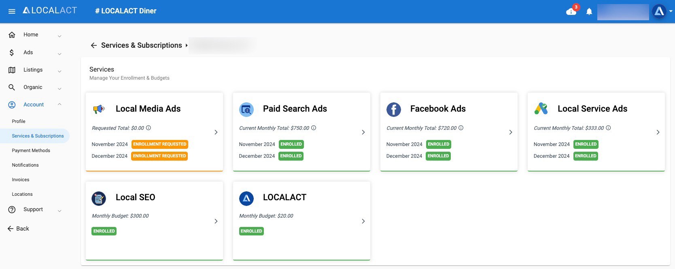Open Local Media Ads details arrow
675x269 pixels.
point(216,132)
